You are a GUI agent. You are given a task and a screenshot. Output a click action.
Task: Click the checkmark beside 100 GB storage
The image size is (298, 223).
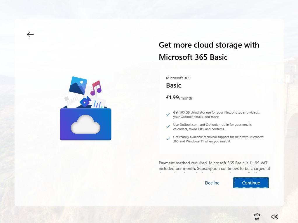click(168, 114)
